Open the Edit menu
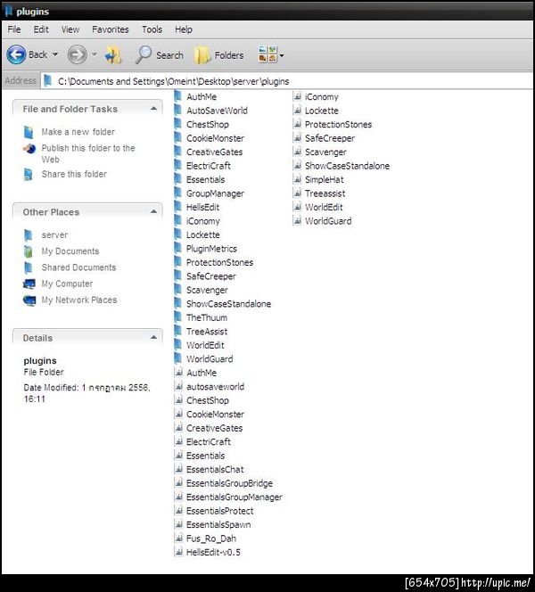This screenshot has width=535, height=592. click(x=41, y=29)
